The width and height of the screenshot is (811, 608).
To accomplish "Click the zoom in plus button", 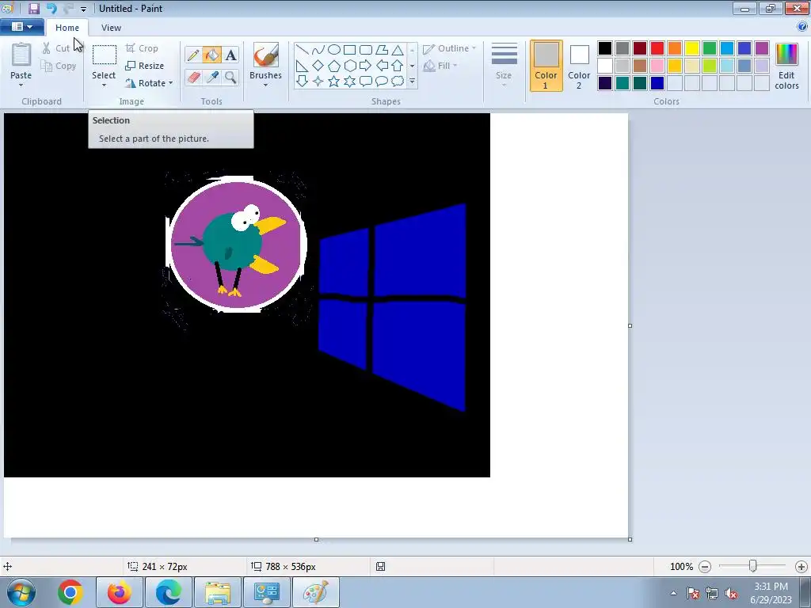I will [x=801, y=567].
